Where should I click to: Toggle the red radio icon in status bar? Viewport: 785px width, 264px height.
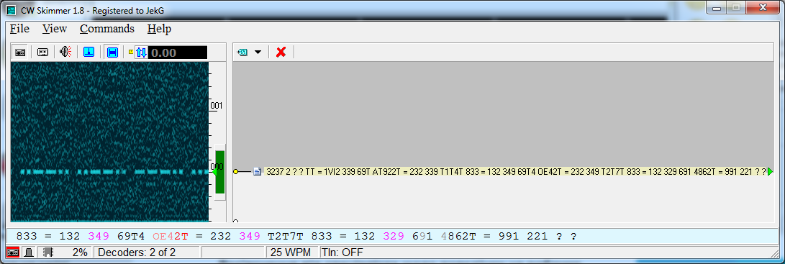(x=12, y=252)
